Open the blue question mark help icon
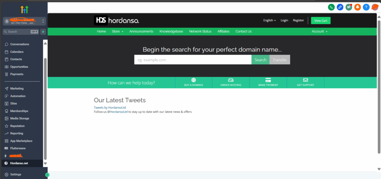 (x=366, y=7)
